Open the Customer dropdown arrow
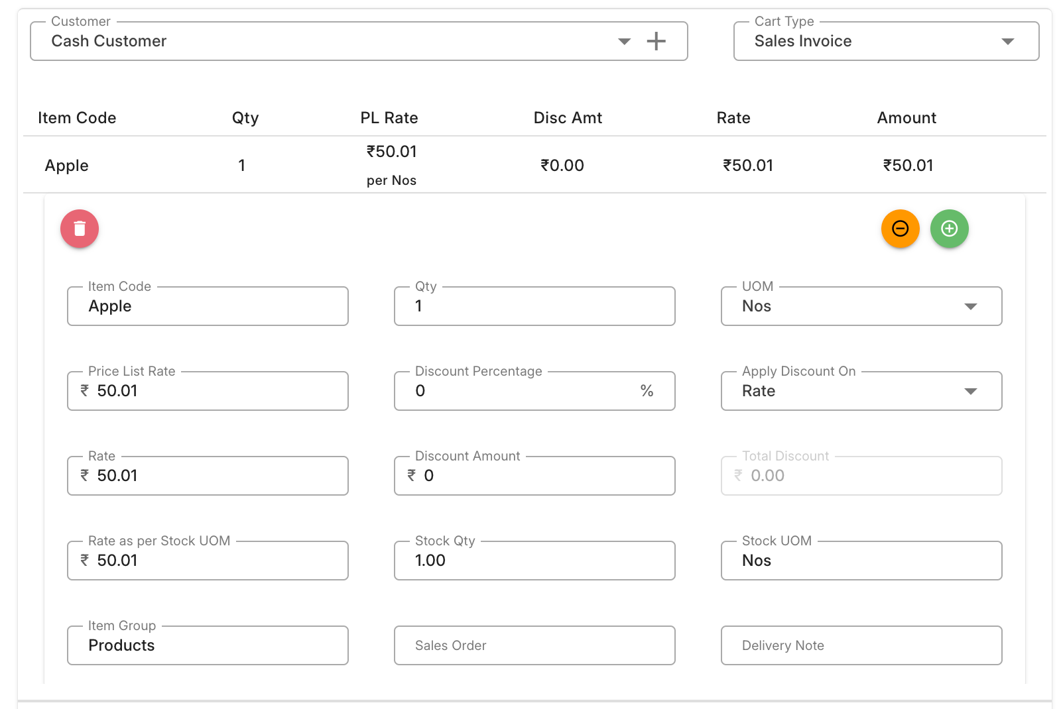The height and width of the screenshot is (709, 1061). tap(624, 41)
